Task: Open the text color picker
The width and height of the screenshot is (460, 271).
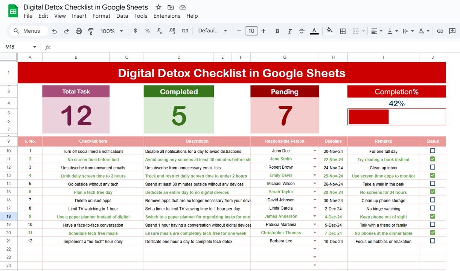Action: pos(314,31)
